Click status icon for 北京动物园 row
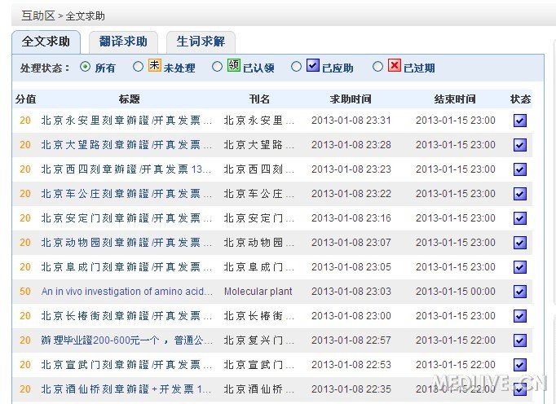 pos(520,243)
